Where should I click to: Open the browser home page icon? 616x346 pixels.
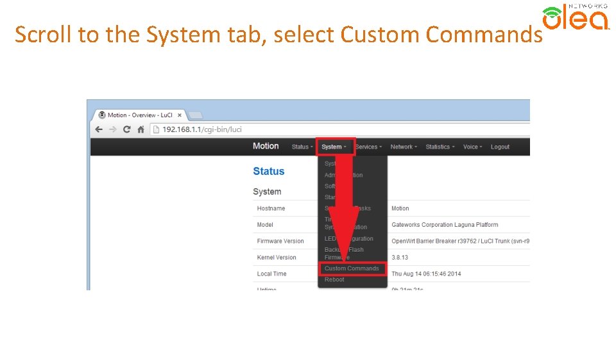(x=141, y=129)
